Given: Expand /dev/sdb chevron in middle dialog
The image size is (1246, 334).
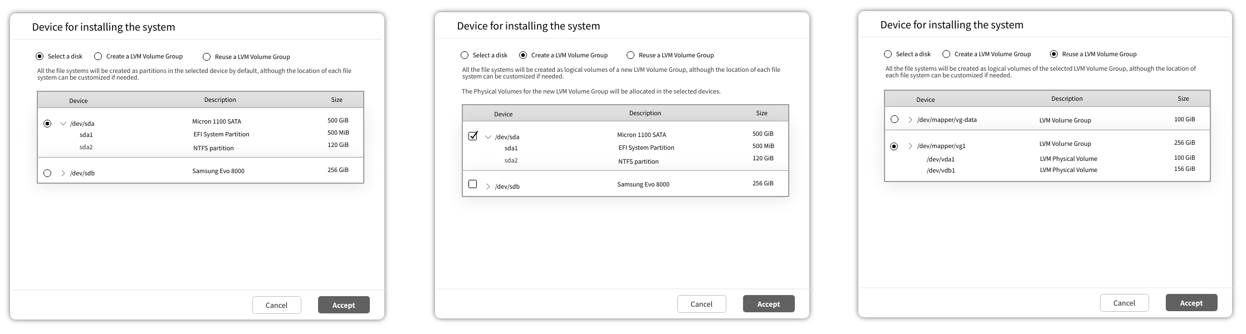Looking at the screenshot, I should coord(488,186).
